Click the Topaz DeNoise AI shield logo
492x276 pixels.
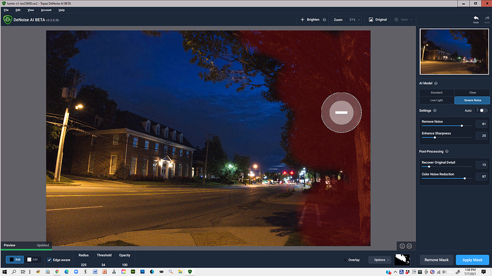click(8, 20)
